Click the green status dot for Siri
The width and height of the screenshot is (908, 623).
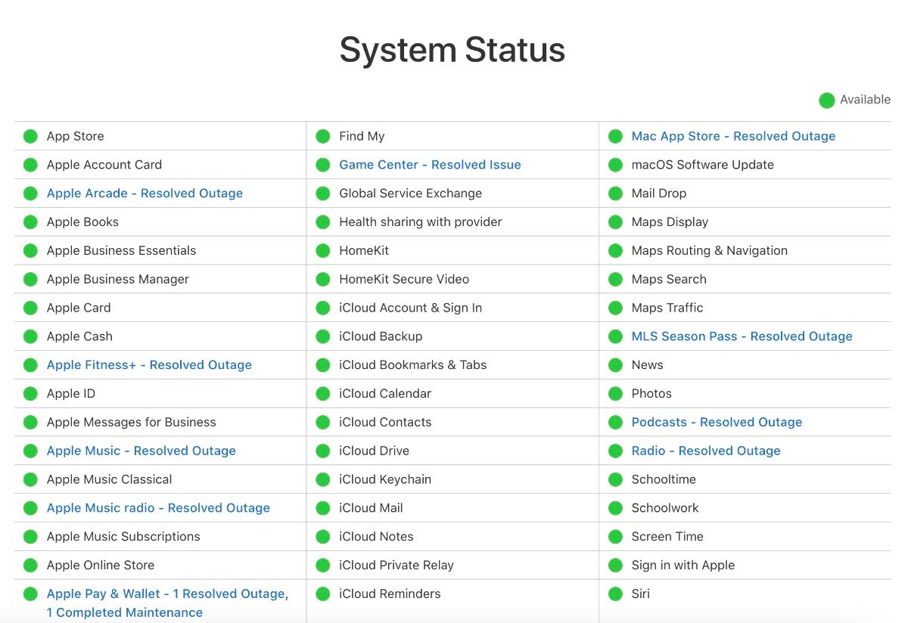click(x=616, y=594)
